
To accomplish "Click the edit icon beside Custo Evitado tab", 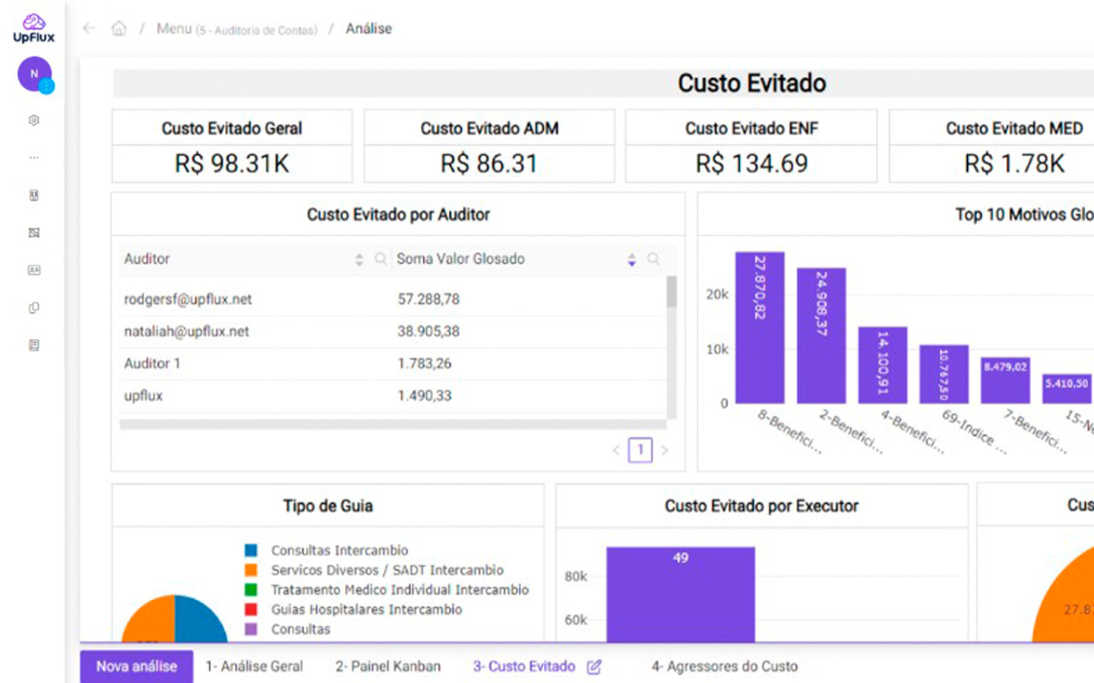I will tap(594, 666).
